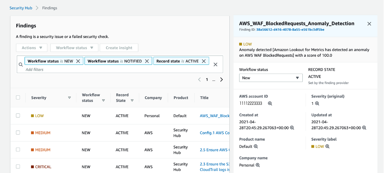
Task: Click Findings breadcrumb text
Action: click(50, 8)
